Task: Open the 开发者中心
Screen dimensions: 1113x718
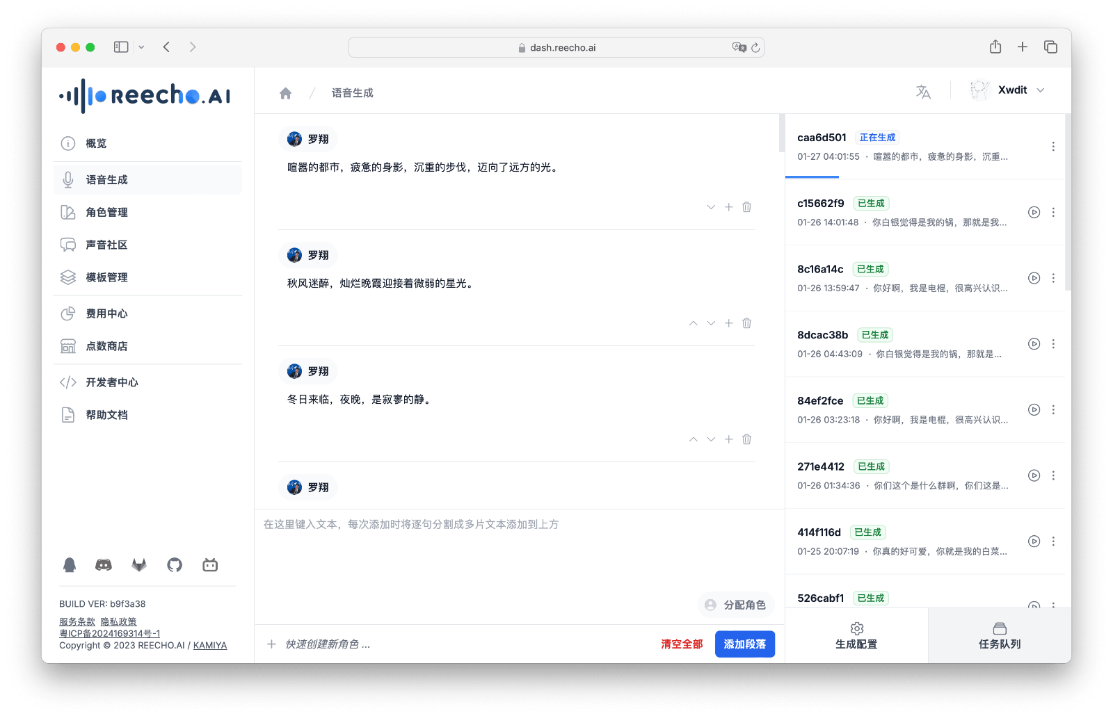Action: tap(112, 382)
